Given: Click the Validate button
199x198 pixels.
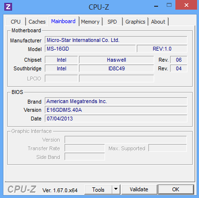Looking at the screenshot, I should click(x=139, y=189).
